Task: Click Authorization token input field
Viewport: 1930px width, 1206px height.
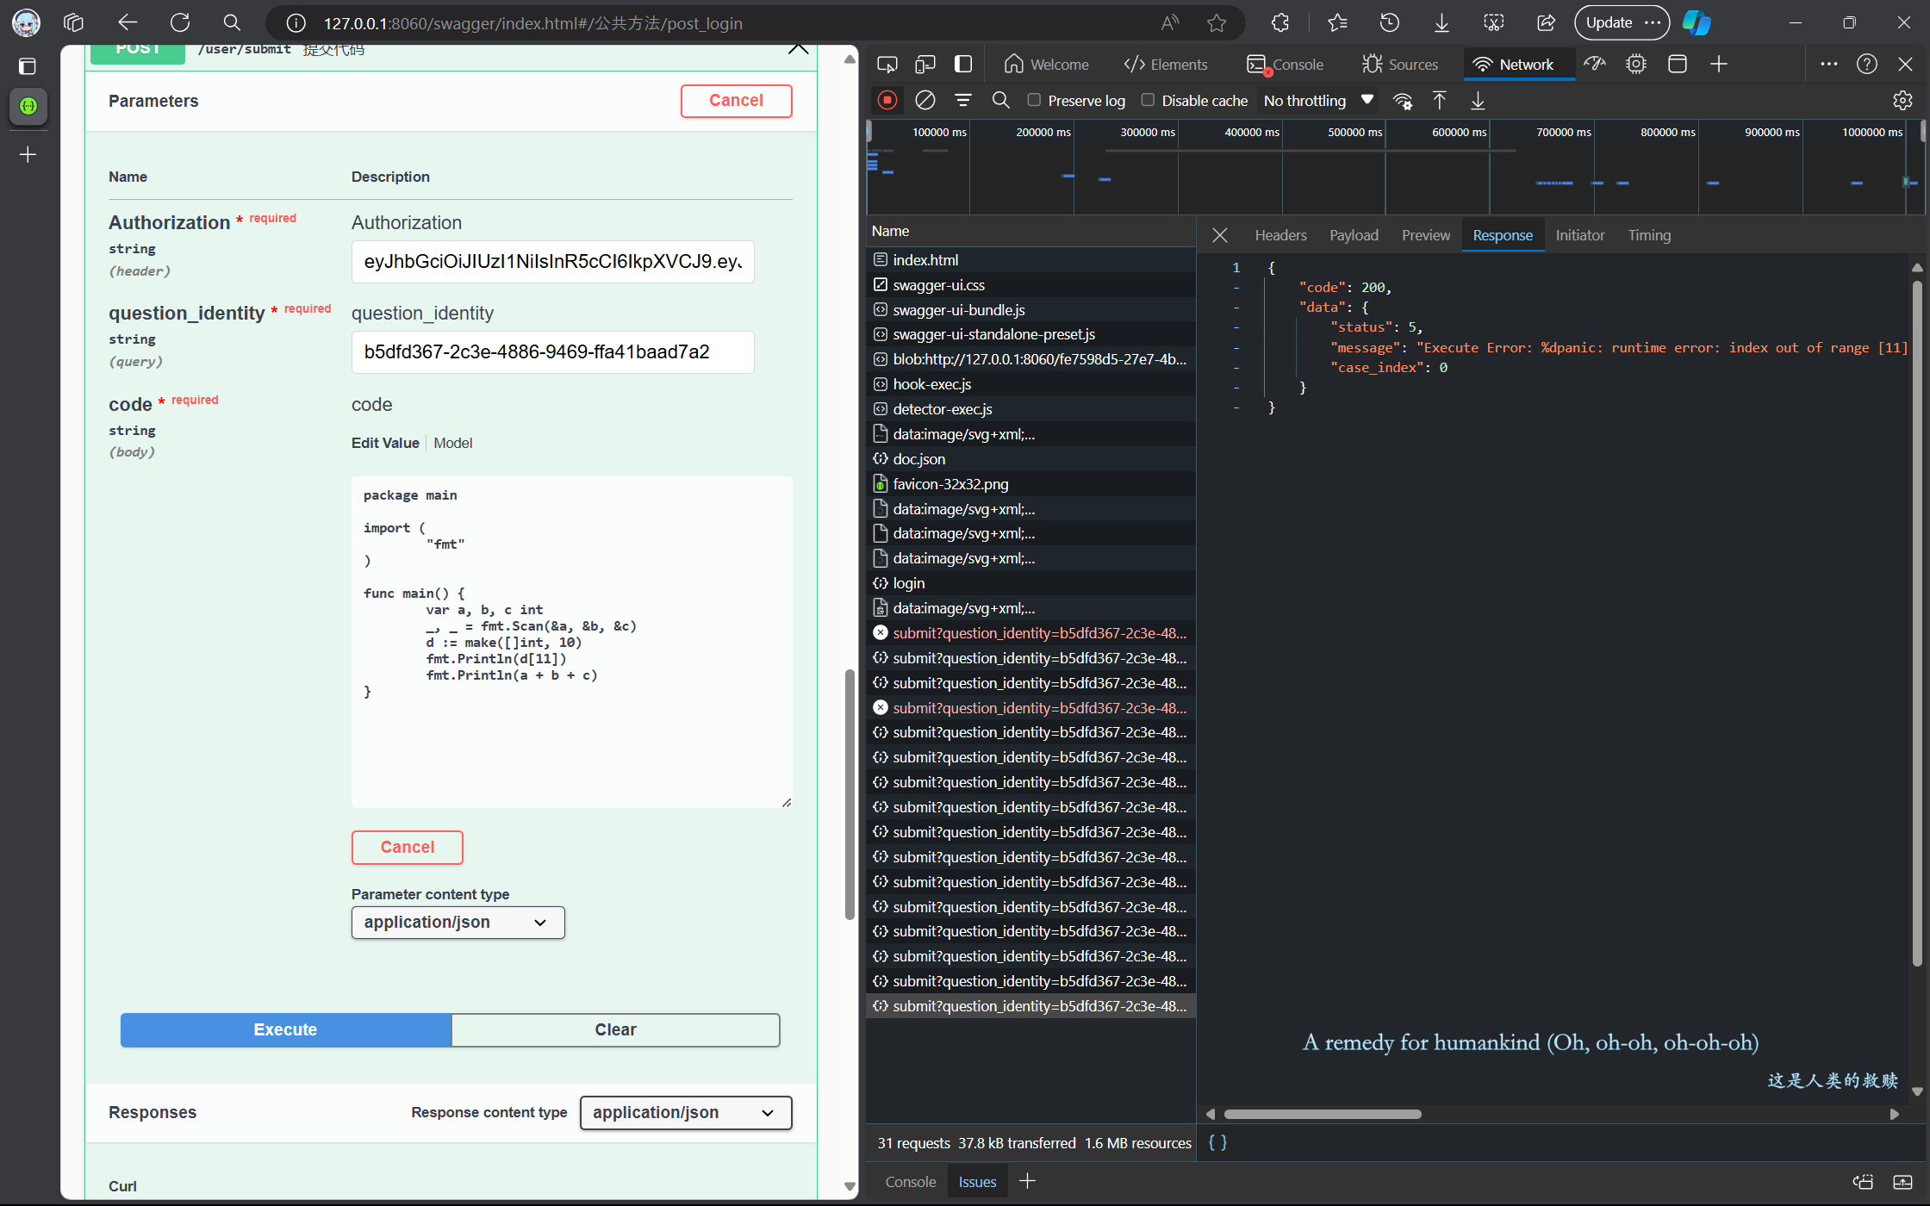Action: coord(552,262)
